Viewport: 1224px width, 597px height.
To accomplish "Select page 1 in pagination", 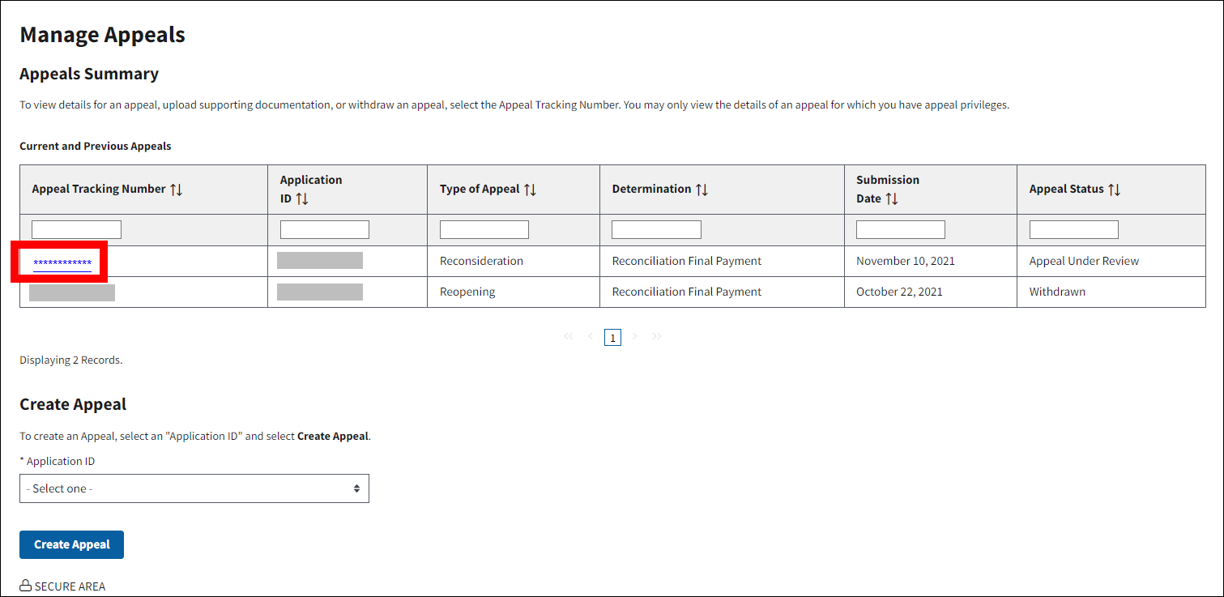I will click(x=613, y=337).
